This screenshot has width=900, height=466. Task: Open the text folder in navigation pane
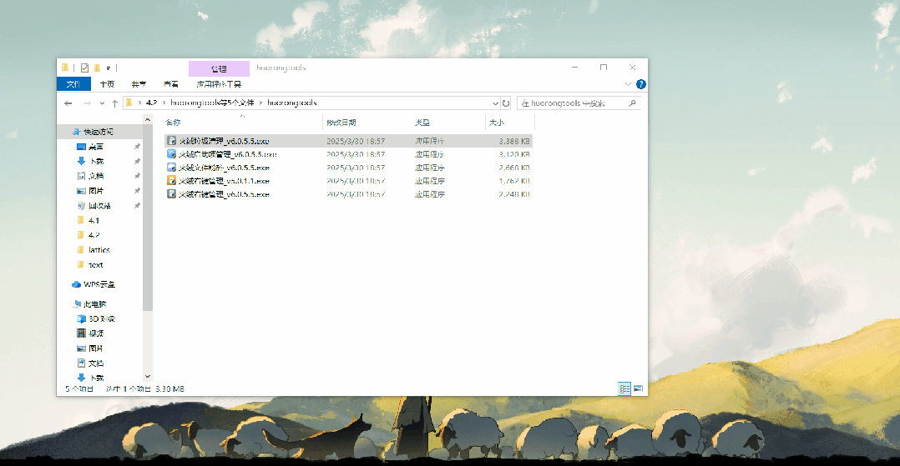pos(95,265)
